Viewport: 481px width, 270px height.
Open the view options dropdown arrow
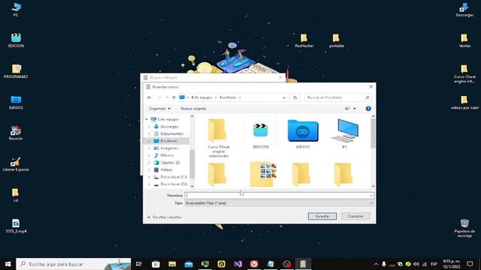pos(355,108)
